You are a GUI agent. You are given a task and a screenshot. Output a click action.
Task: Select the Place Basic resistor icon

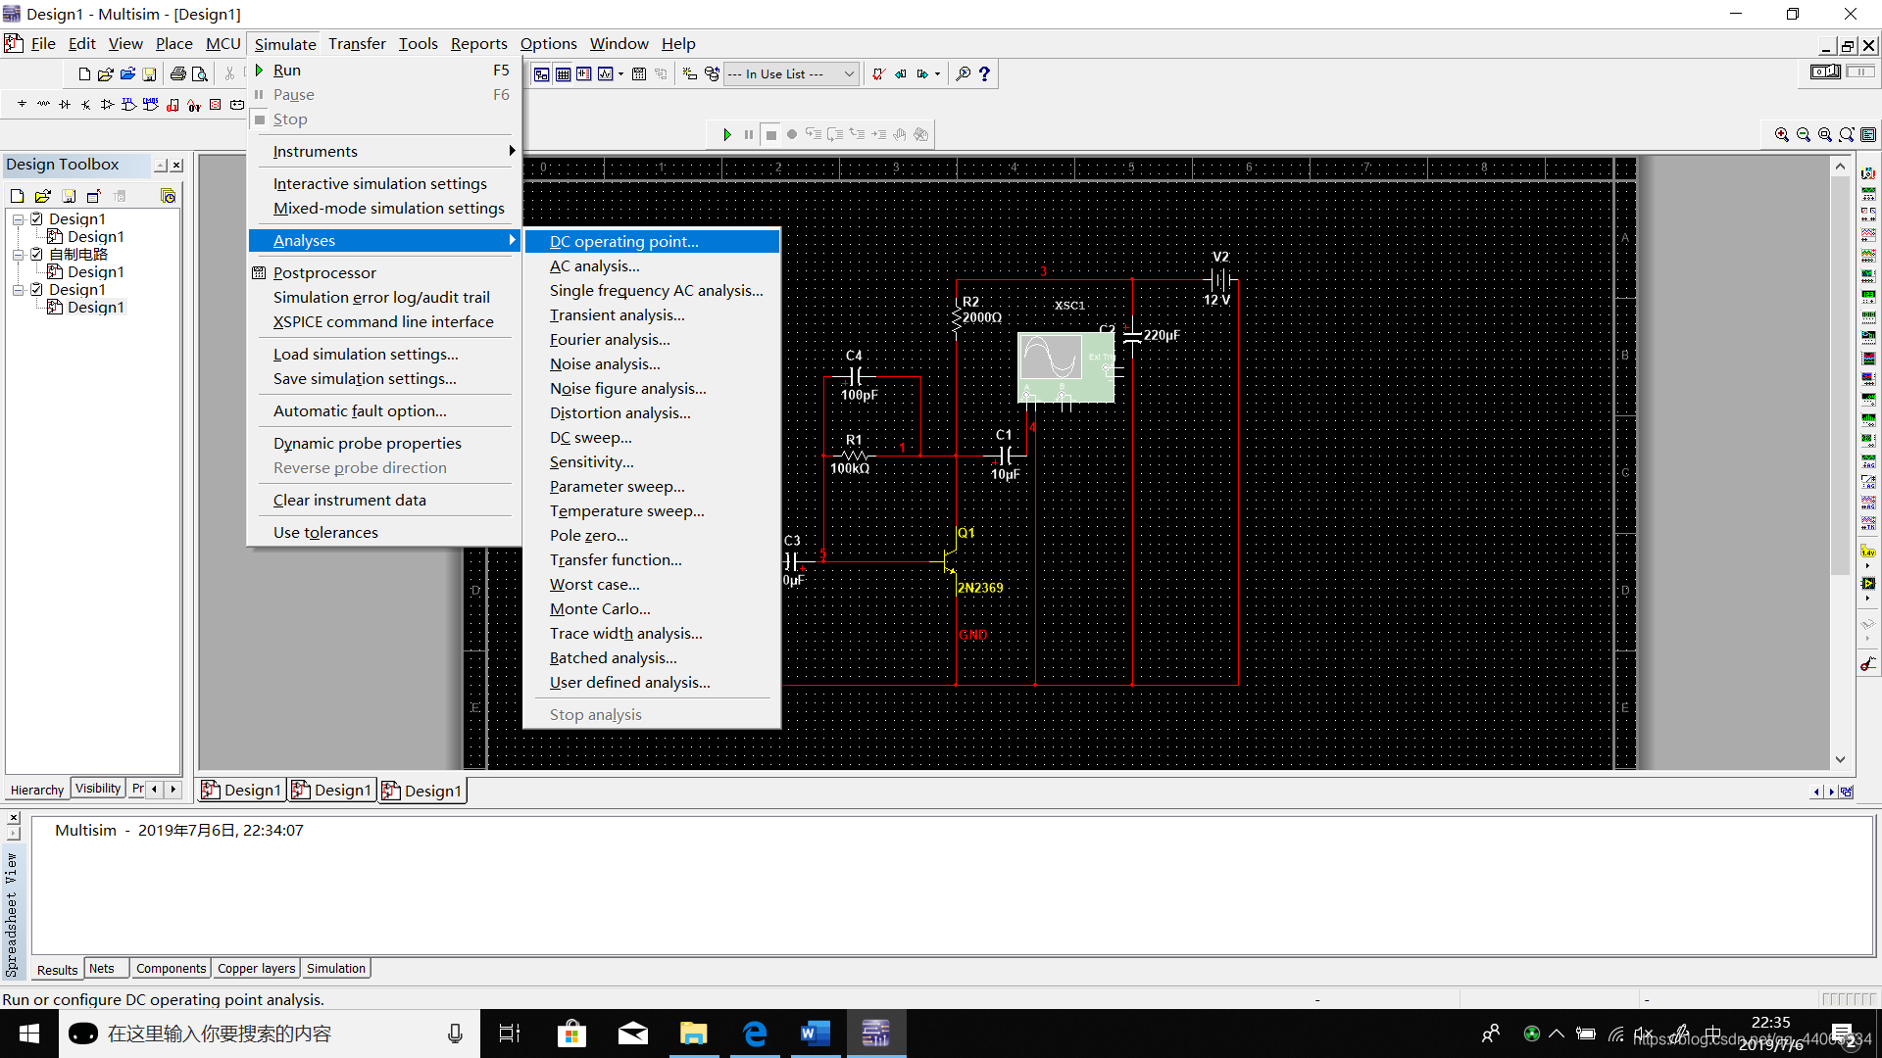43,105
